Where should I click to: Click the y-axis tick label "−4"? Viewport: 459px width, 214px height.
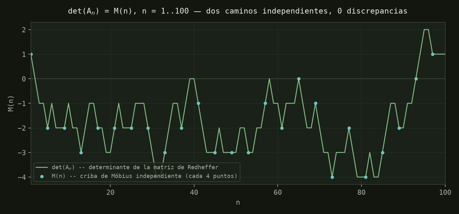tap(22, 177)
